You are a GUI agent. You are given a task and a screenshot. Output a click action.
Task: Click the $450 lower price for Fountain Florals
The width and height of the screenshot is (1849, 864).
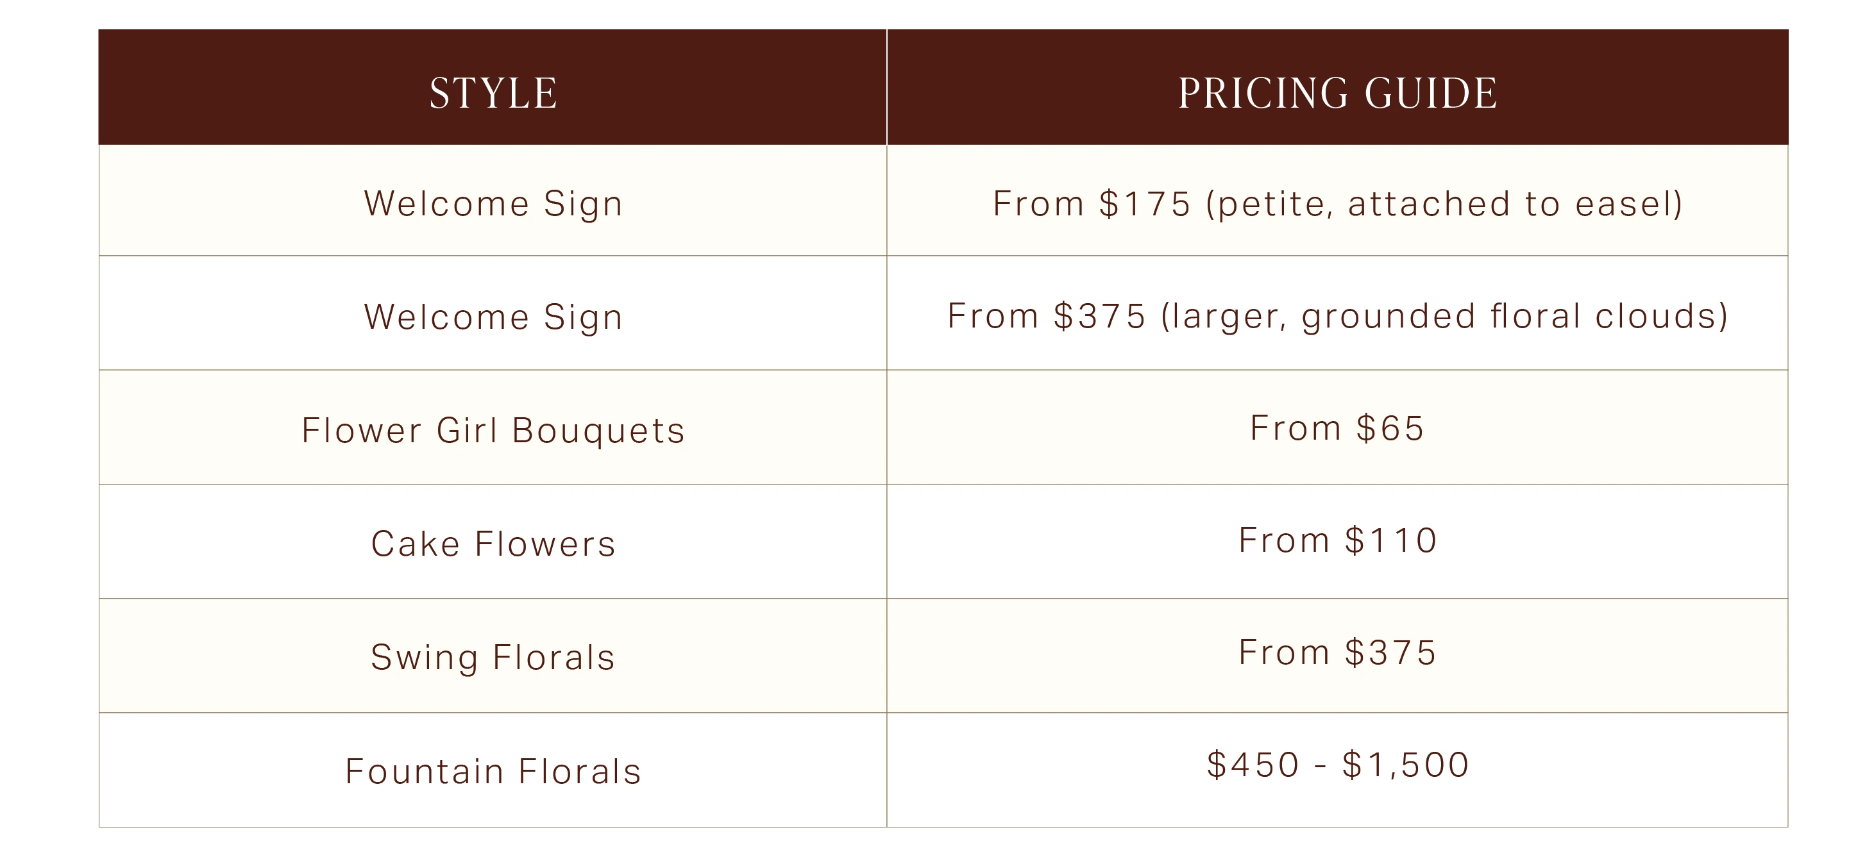(x=1253, y=765)
